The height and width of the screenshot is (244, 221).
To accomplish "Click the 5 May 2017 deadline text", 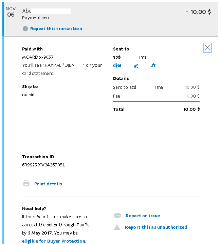I will [41, 233].
